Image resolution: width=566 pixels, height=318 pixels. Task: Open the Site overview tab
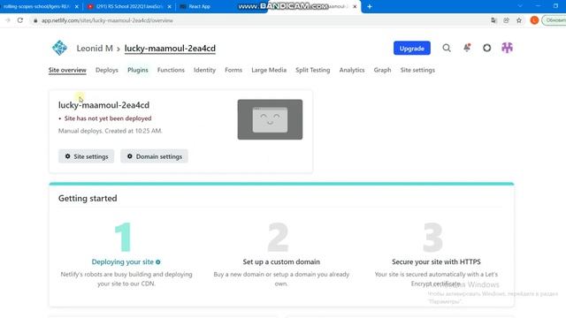[x=67, y=70]
